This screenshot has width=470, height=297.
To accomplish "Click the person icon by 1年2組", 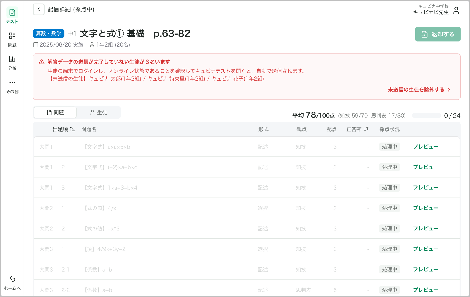I will click(x=92, y=45).
